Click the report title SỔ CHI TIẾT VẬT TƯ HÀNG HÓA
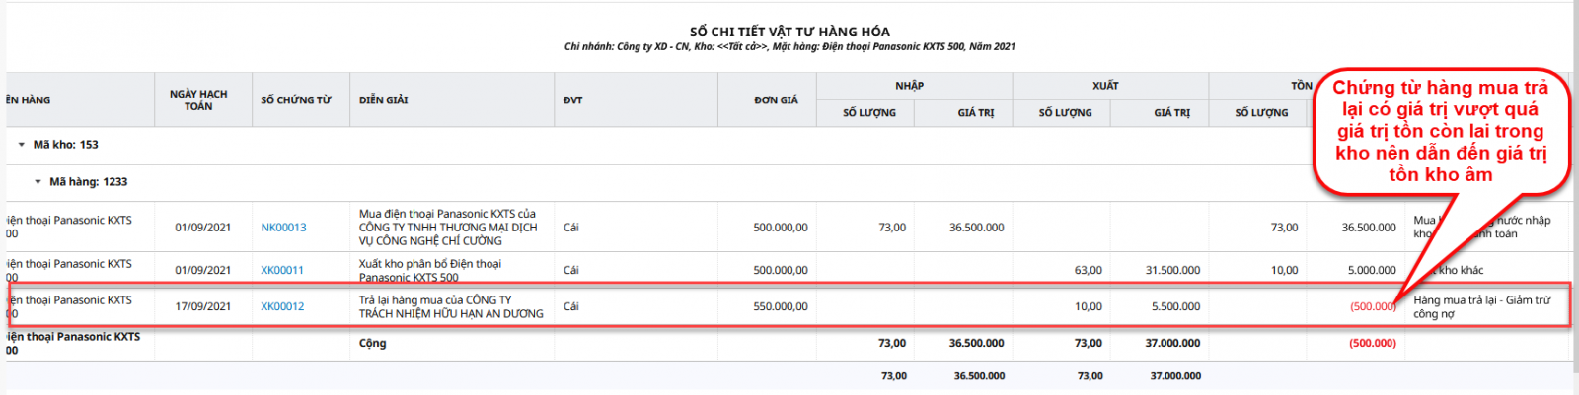 (789, 32)
